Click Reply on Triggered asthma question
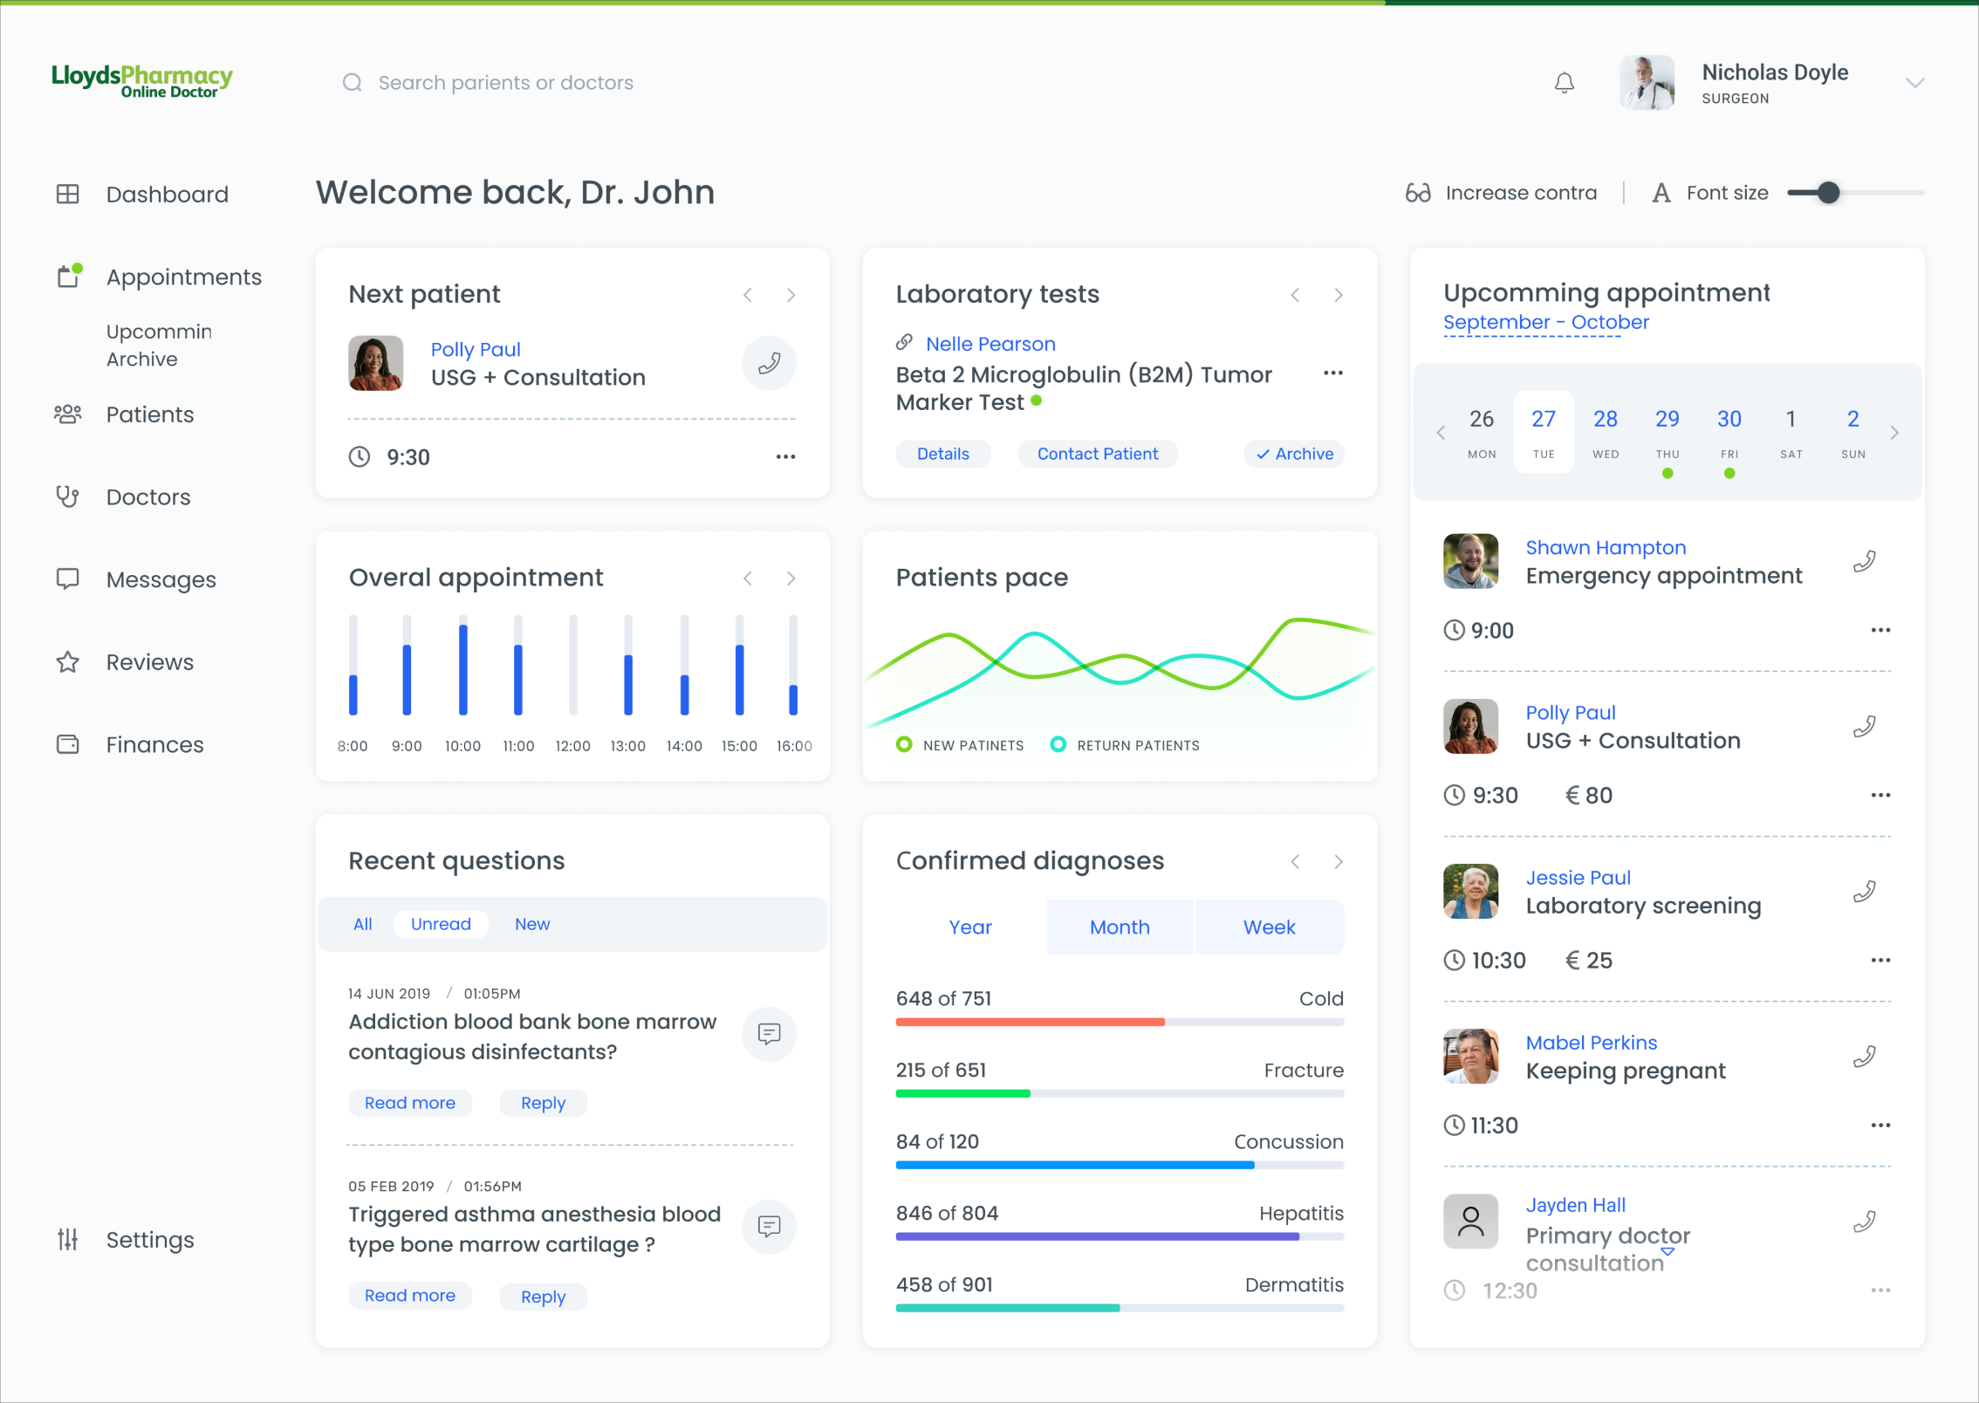 pyautogui.click(x=543, y=1297)
